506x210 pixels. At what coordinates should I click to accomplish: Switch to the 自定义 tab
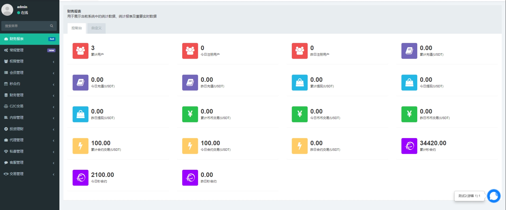96,28
